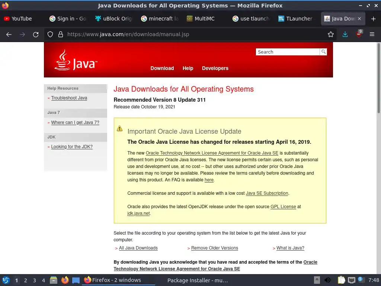The height and width of the screenshot is (286, 381).
Task: Click the taskbar clock showing 7:48
Action: 374,280
